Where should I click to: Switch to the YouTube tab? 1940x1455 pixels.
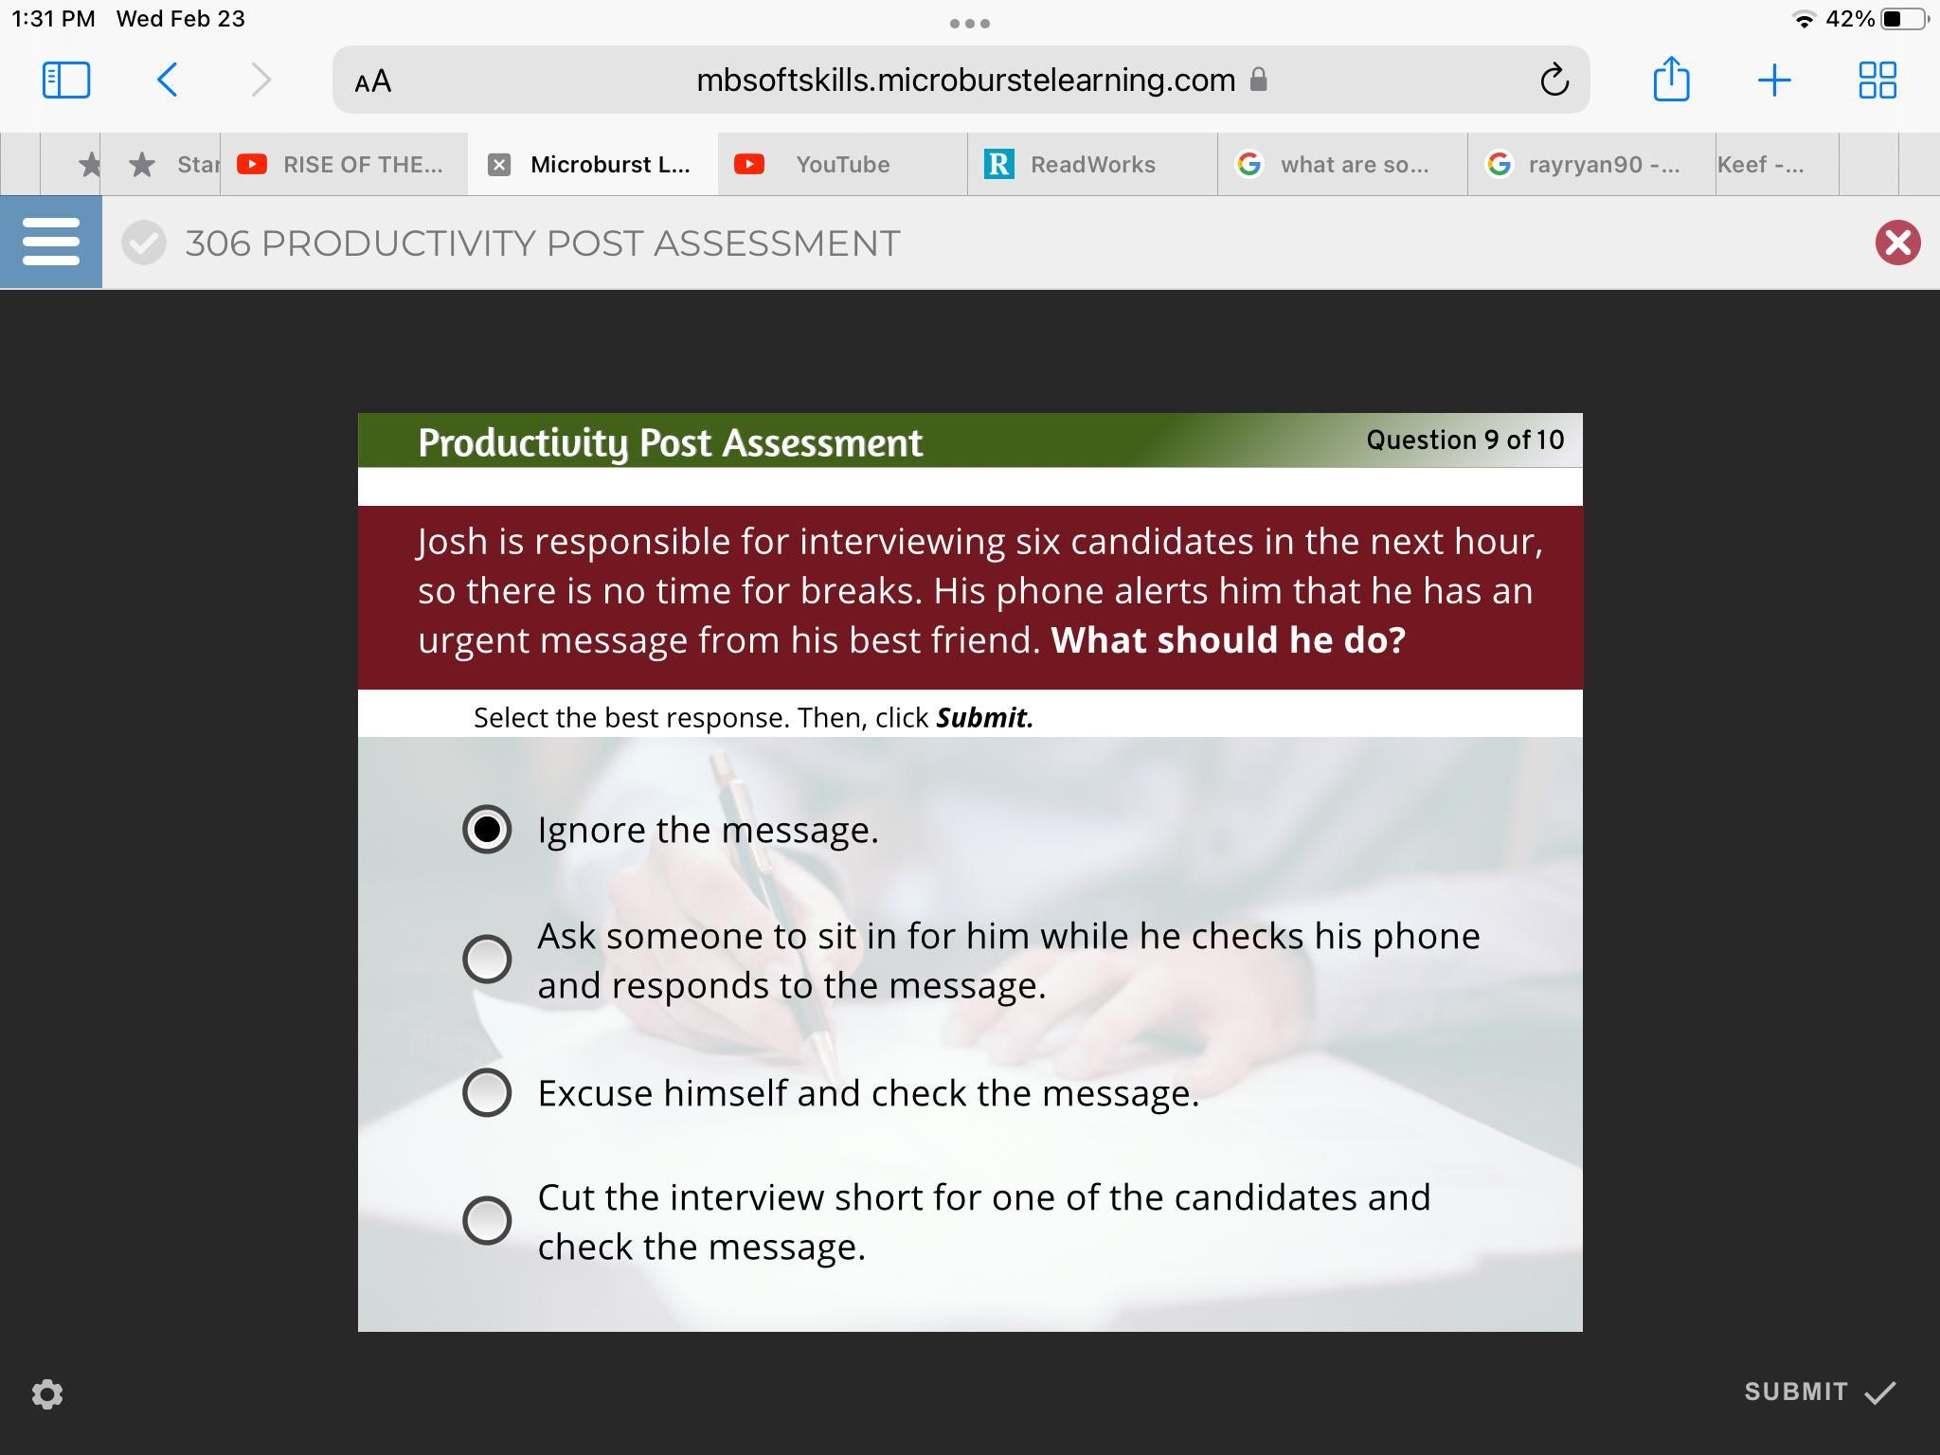[841, 165]
